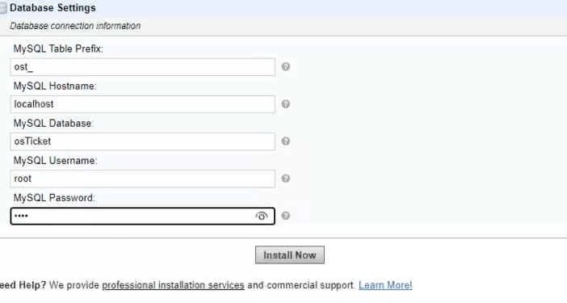Click the MySQL Hostname label text

click(x=55, y=86)
